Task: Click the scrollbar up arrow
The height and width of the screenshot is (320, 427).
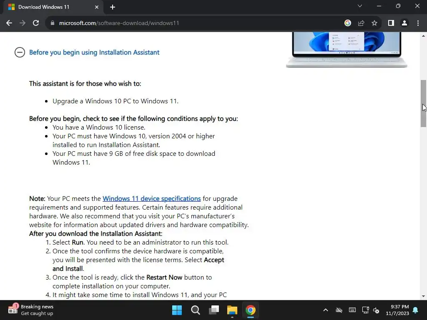Action: tap(423, 36)
